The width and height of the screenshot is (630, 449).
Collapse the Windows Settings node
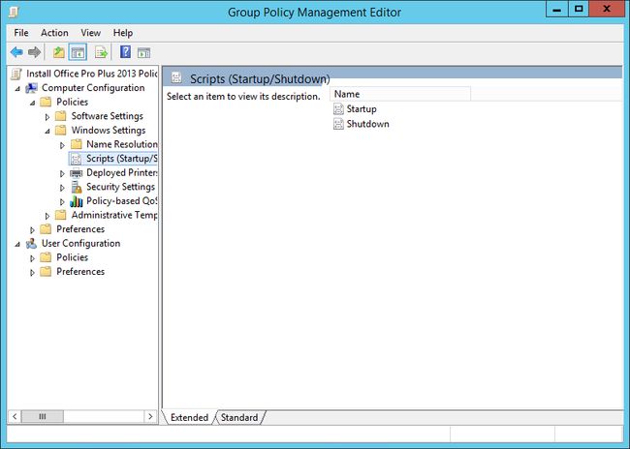(x=47, y=132)
